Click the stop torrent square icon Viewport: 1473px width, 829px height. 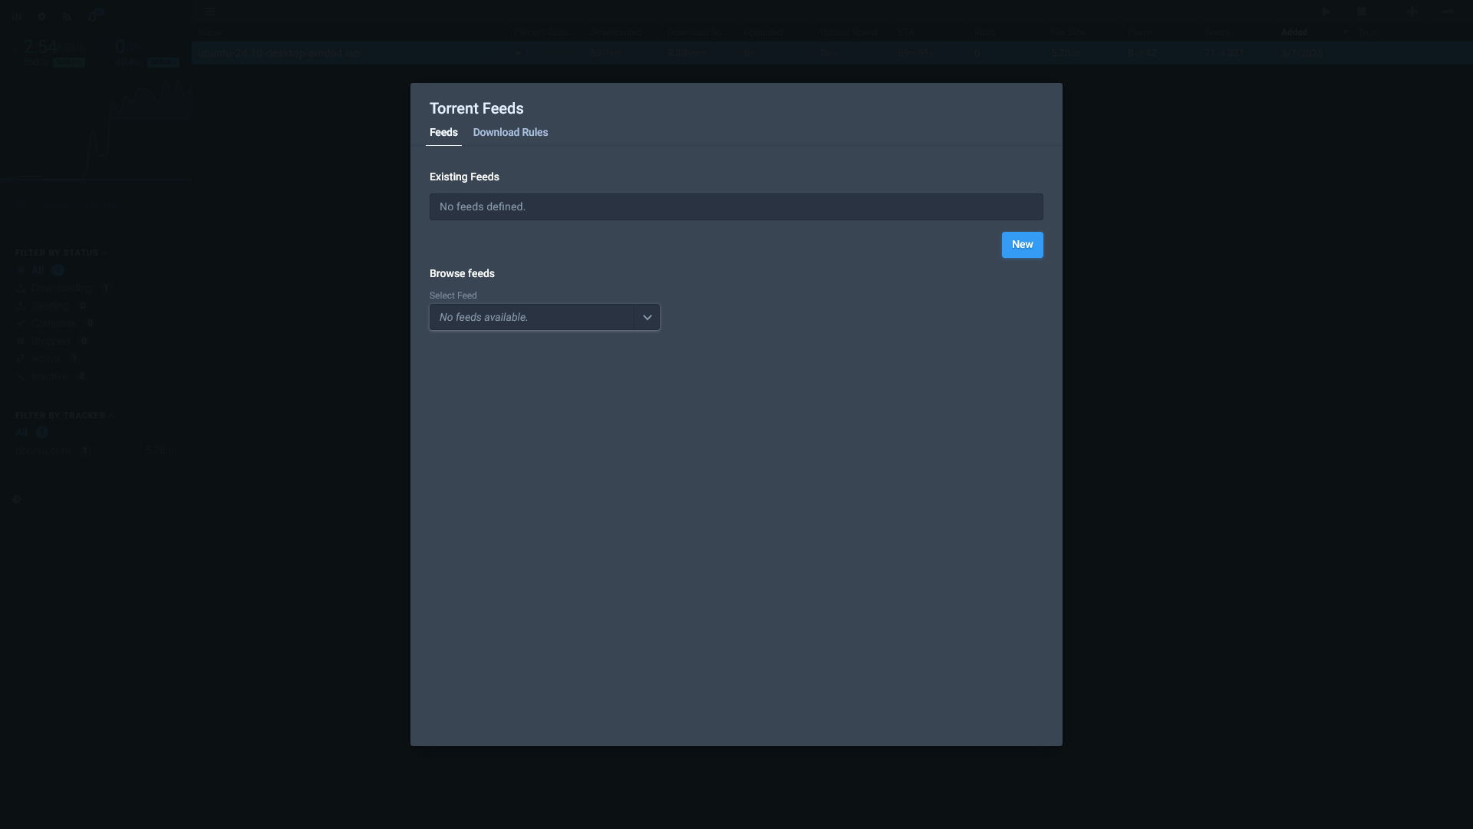(x=1362, y=12)
